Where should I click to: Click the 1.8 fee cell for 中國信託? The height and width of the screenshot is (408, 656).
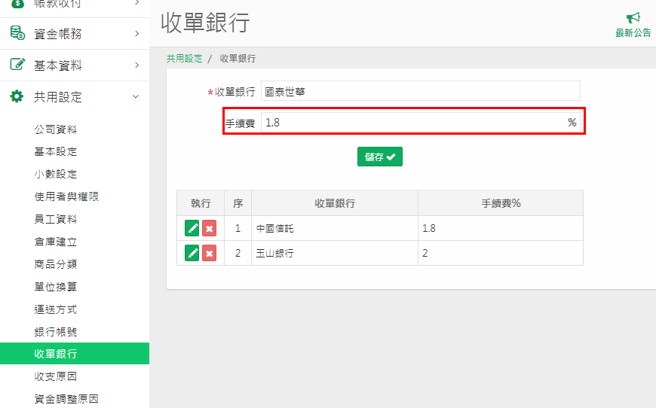click(501, 228)
